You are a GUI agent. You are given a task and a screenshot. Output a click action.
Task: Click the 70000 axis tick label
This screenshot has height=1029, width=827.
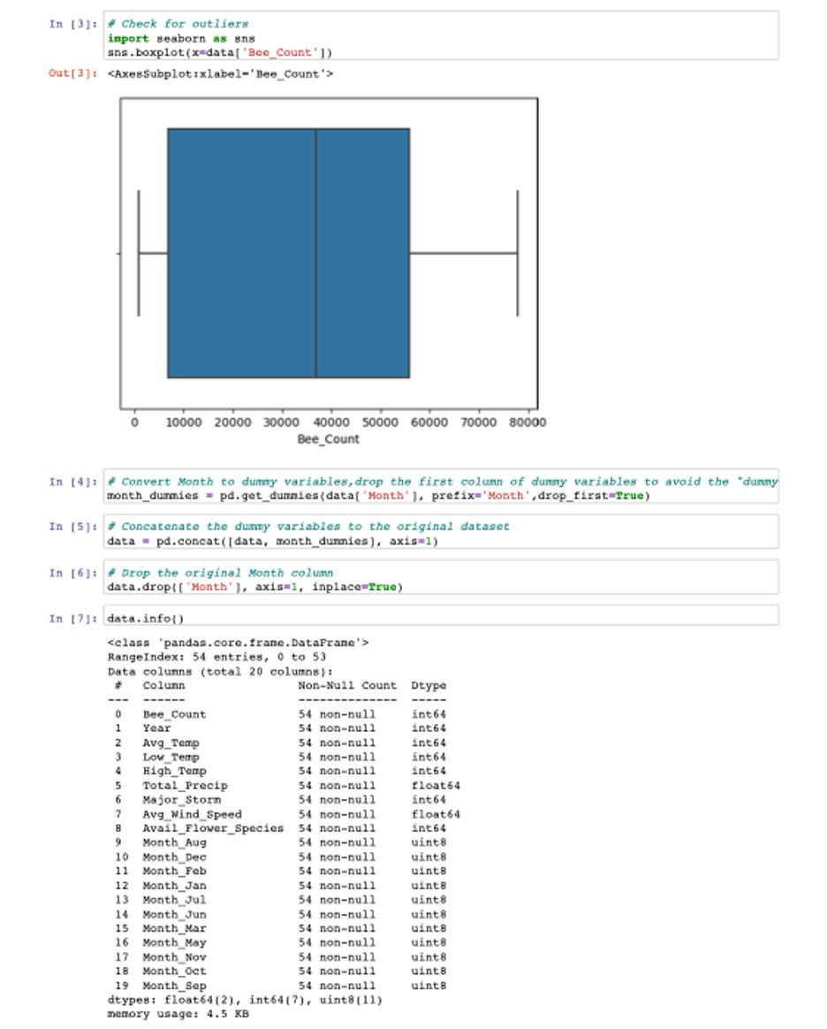coord(478,422)
